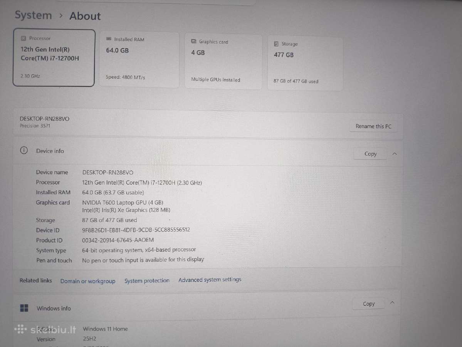Collapse the Windows info section
The width and height of the screenshot is (462, 347).
[x=392, y=303]
